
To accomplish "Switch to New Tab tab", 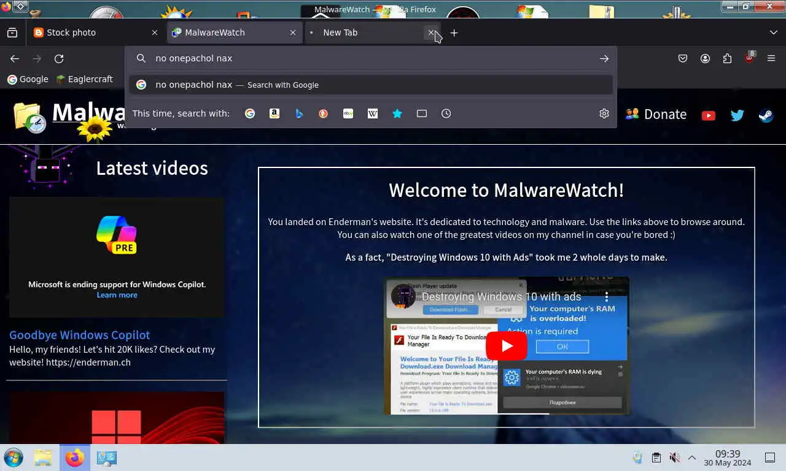I will (x=373, y=33).
